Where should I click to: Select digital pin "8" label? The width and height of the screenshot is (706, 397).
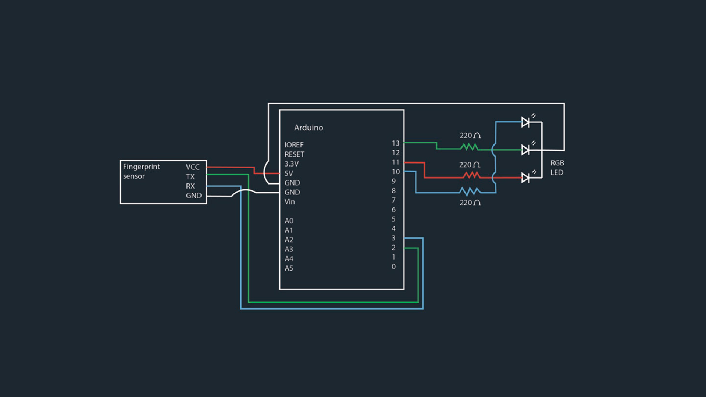pyautogui.click(x=393, y=191)
